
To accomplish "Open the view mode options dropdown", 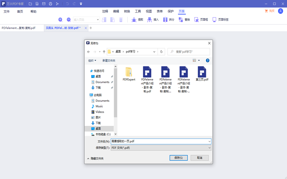I will pyautogui.click(x=199, y=61).
